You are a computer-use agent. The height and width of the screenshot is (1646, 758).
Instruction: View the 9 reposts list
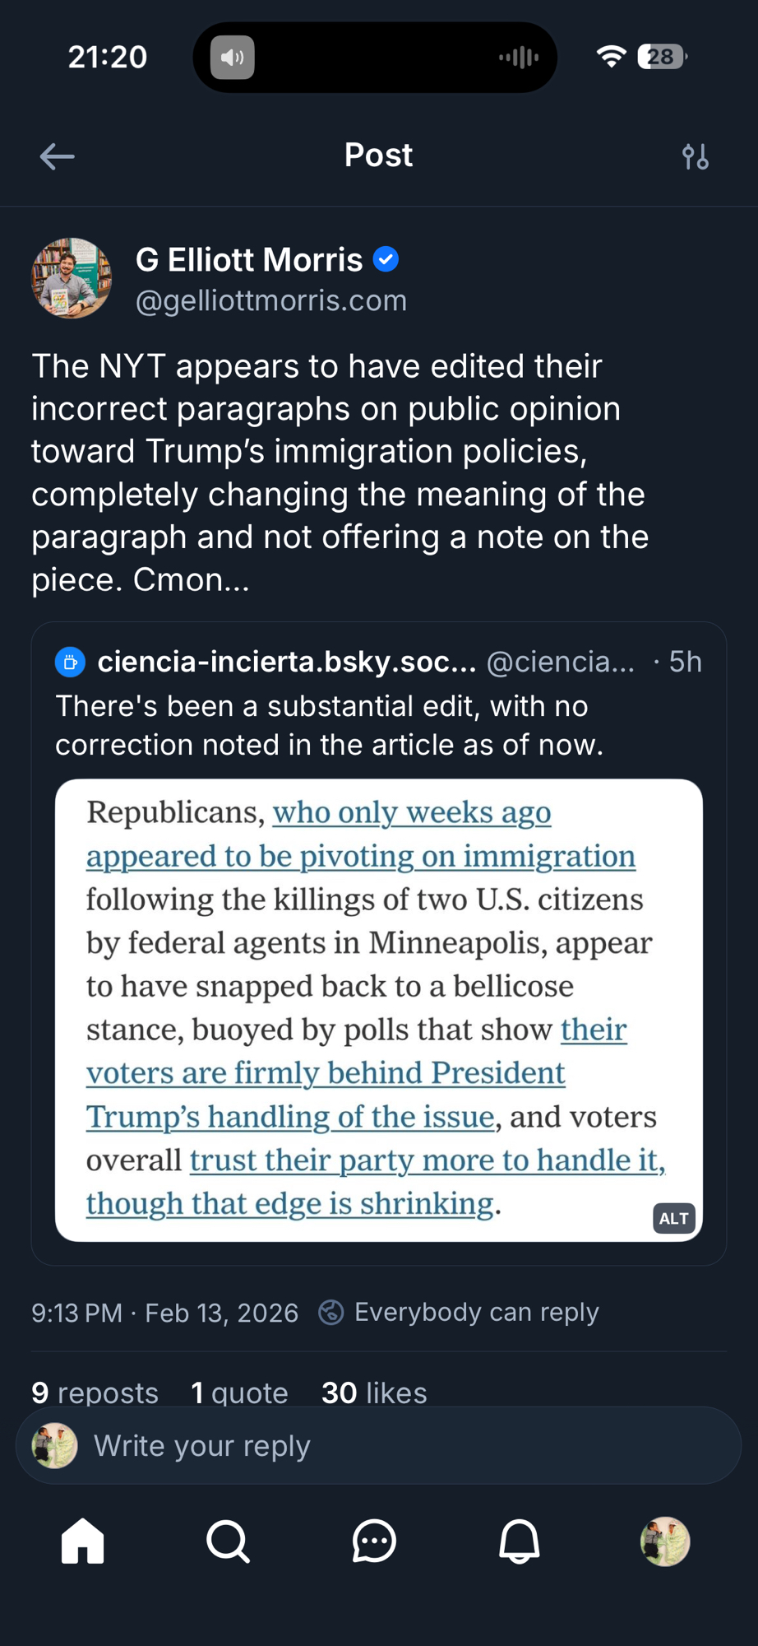[95, 1393]
